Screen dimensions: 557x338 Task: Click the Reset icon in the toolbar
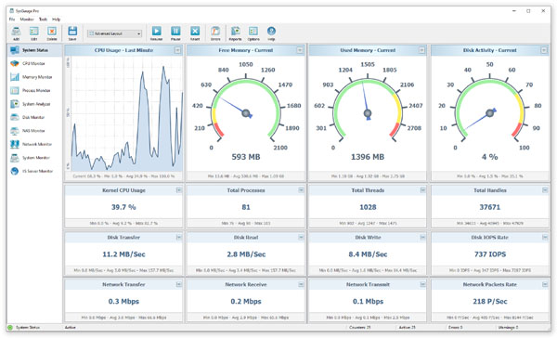[x=195, y=33]
